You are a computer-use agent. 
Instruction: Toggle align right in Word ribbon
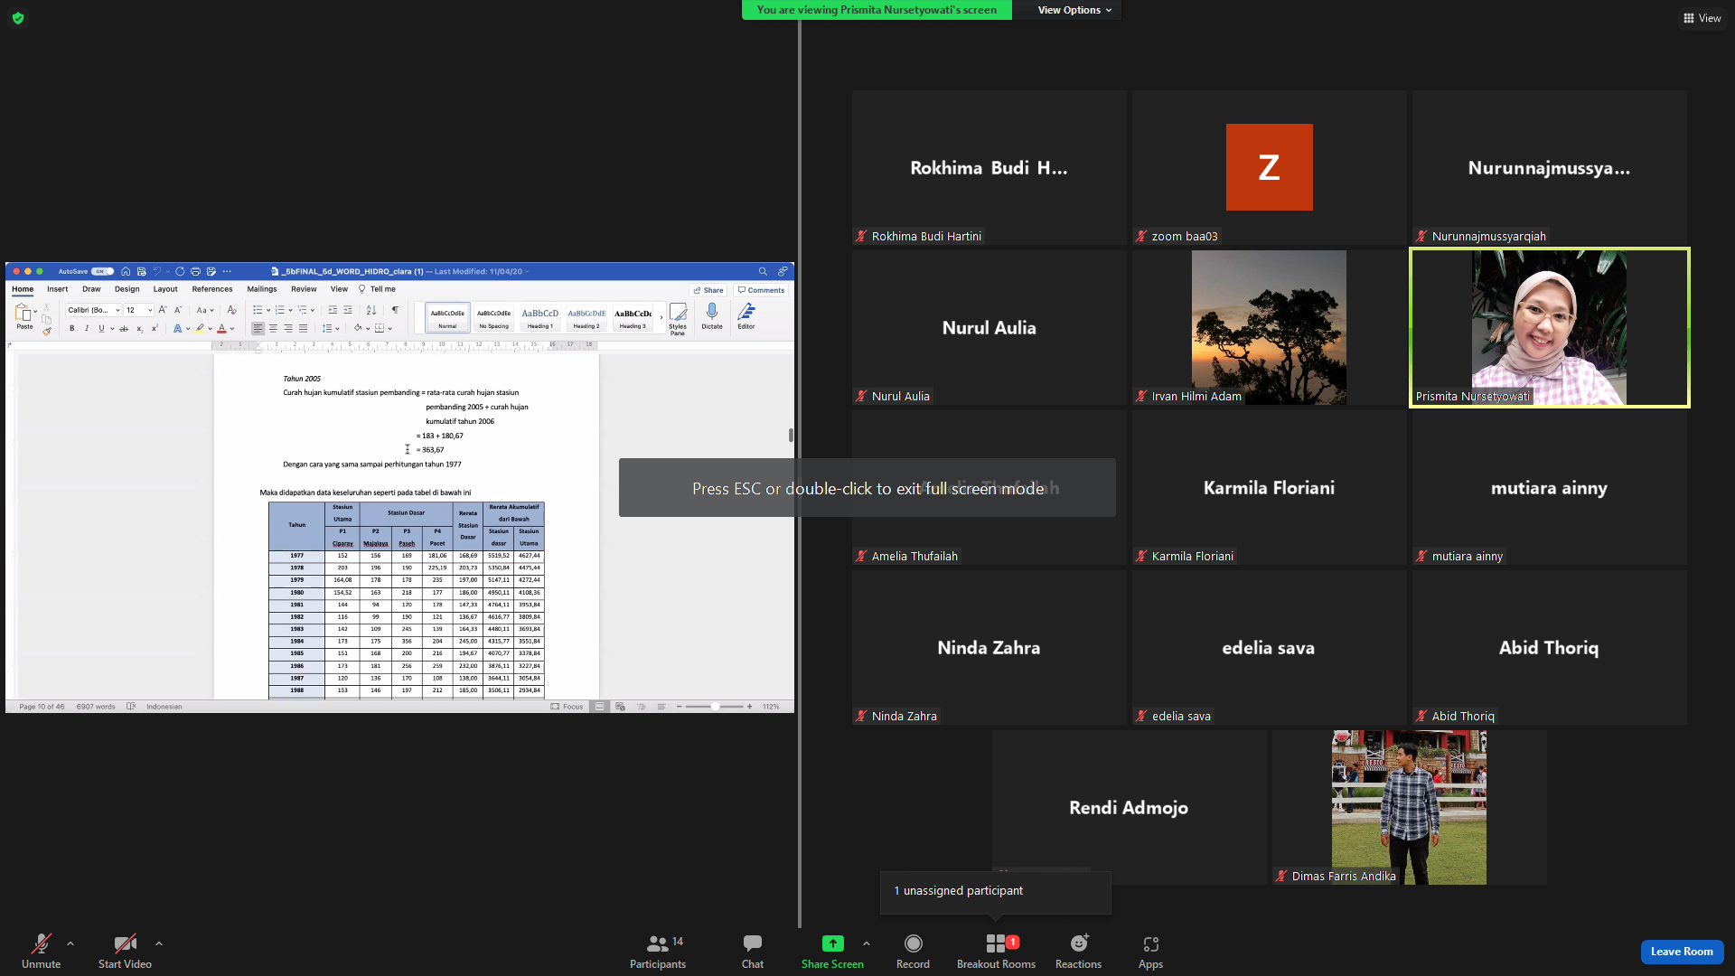(288, 329)
